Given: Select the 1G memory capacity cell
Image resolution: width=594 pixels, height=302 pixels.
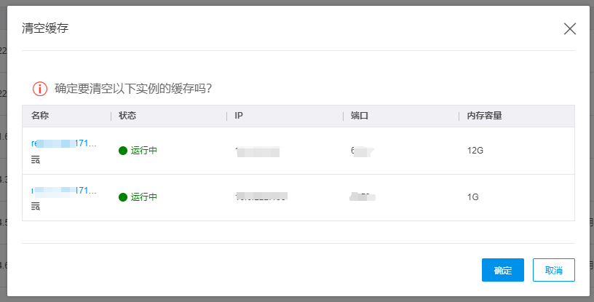Looking at the screenshot, I should tap(473, 197).
